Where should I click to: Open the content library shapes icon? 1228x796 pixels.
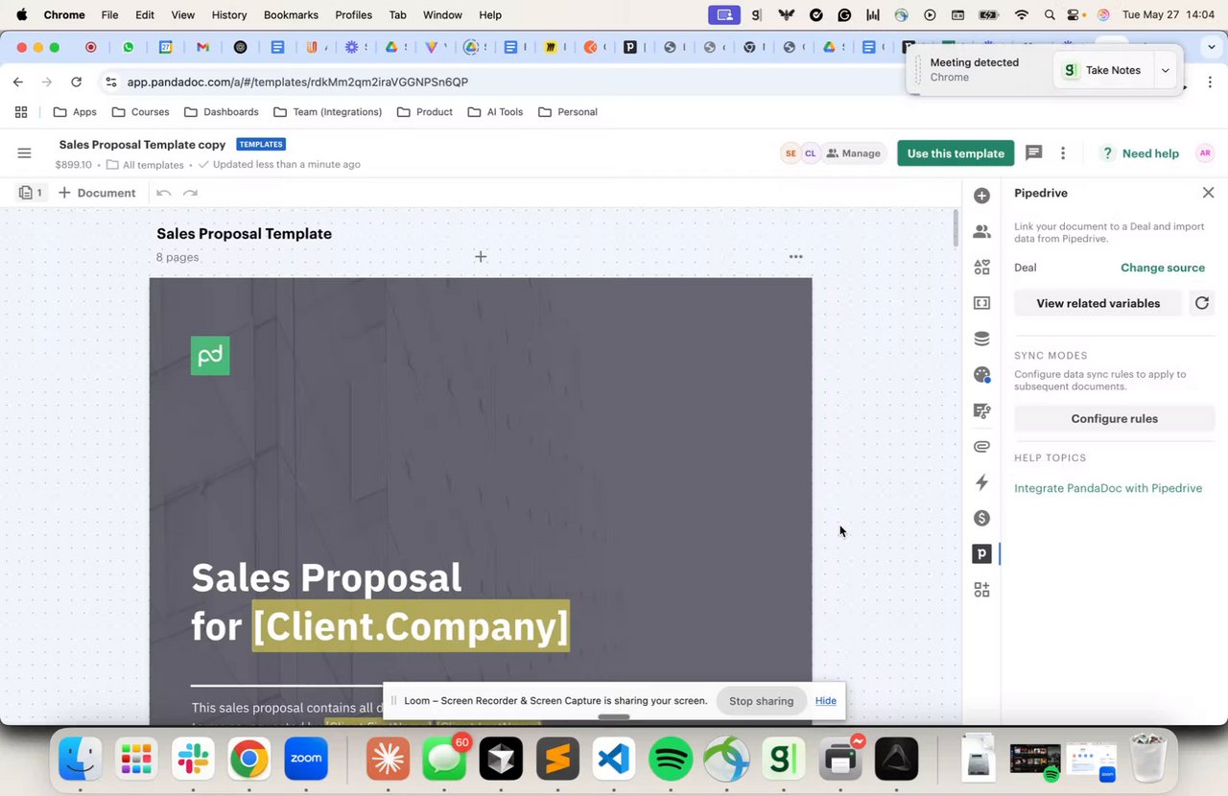tap(981, 268)
